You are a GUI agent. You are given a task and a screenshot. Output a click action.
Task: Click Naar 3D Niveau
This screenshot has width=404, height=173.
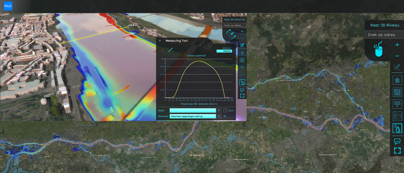[x=385, y=25]
